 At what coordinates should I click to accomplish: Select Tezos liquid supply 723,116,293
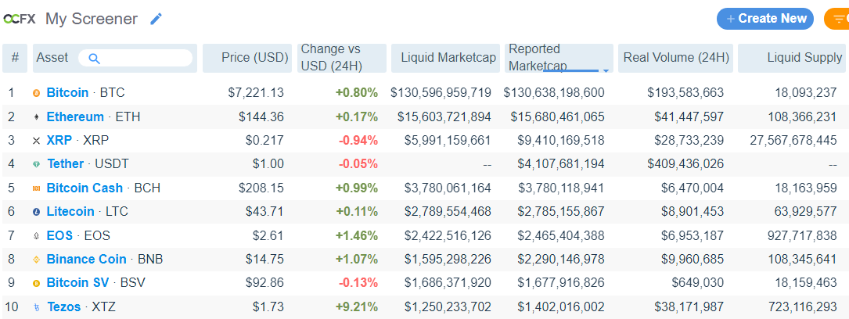click(x=802, y=306)
